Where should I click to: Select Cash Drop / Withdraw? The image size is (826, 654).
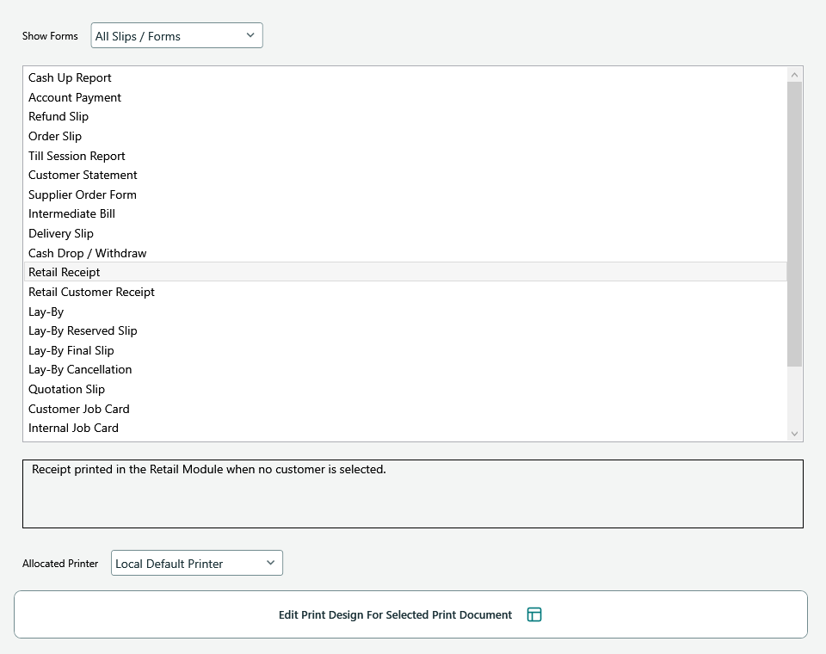click(x=405, y=254)
